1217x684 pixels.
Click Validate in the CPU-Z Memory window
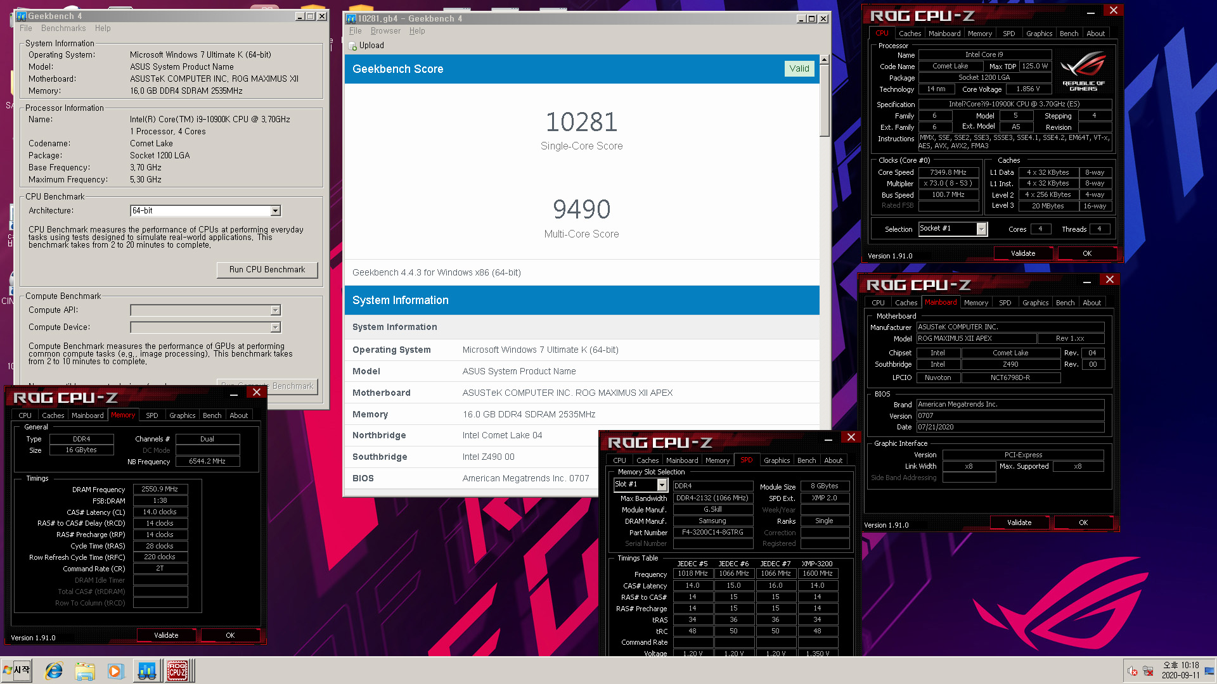pyautogui.click(x=166, y=635)
